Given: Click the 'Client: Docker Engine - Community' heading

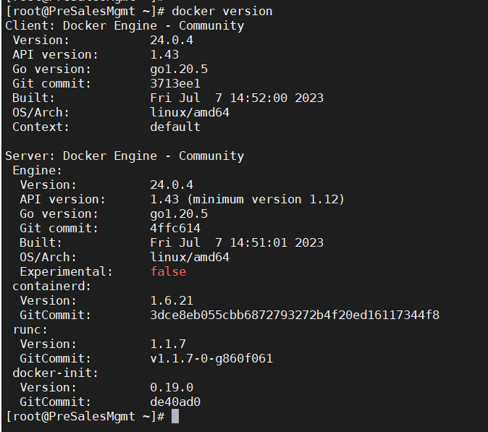Looking at the screenshot, I should click(x=125, y=25).
